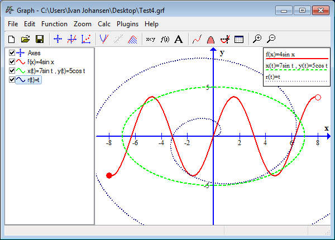Uncheck the Axes checkbox
This screenshot has width=335, height=240.
coord(12,53)
